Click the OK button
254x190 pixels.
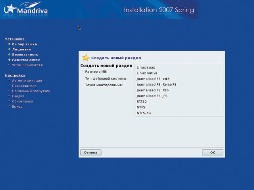point(213,152)
